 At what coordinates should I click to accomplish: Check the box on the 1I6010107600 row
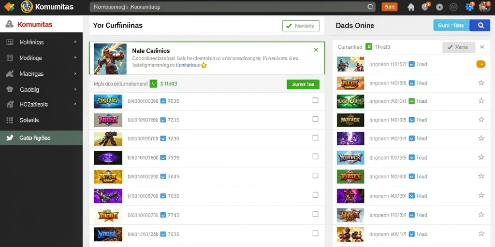pyautogui.click(x=315, y=157)
